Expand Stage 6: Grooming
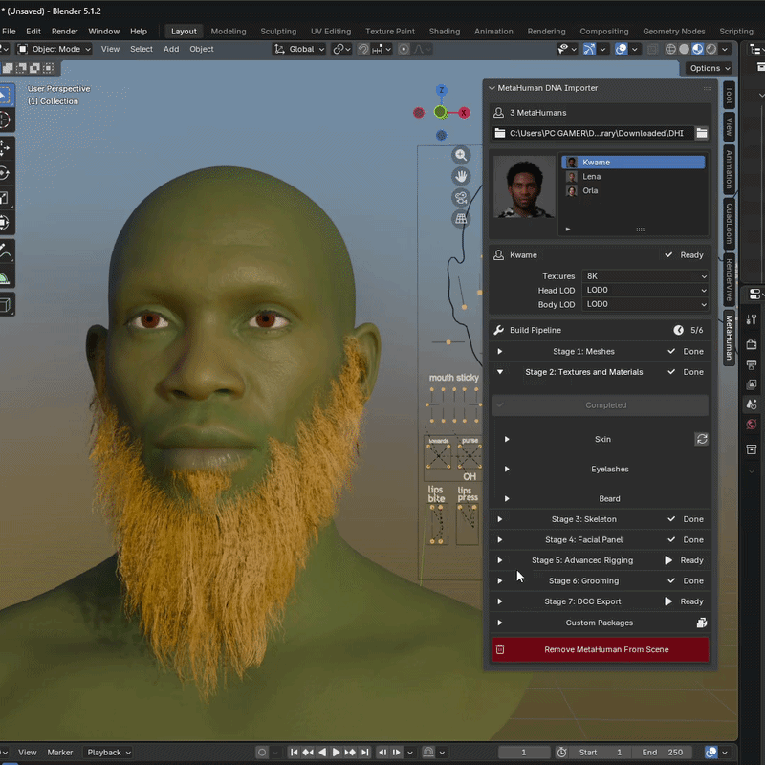 tap(499, 580)
